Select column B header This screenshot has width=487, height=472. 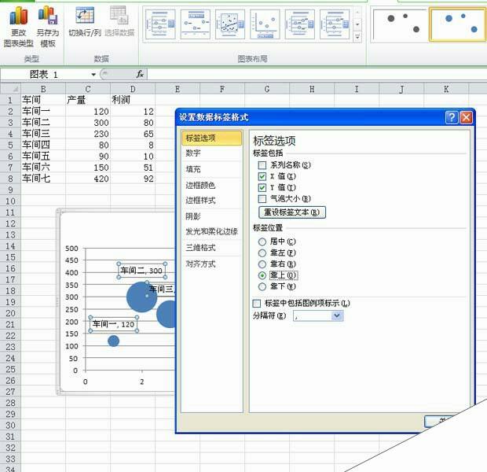(43, 90)
